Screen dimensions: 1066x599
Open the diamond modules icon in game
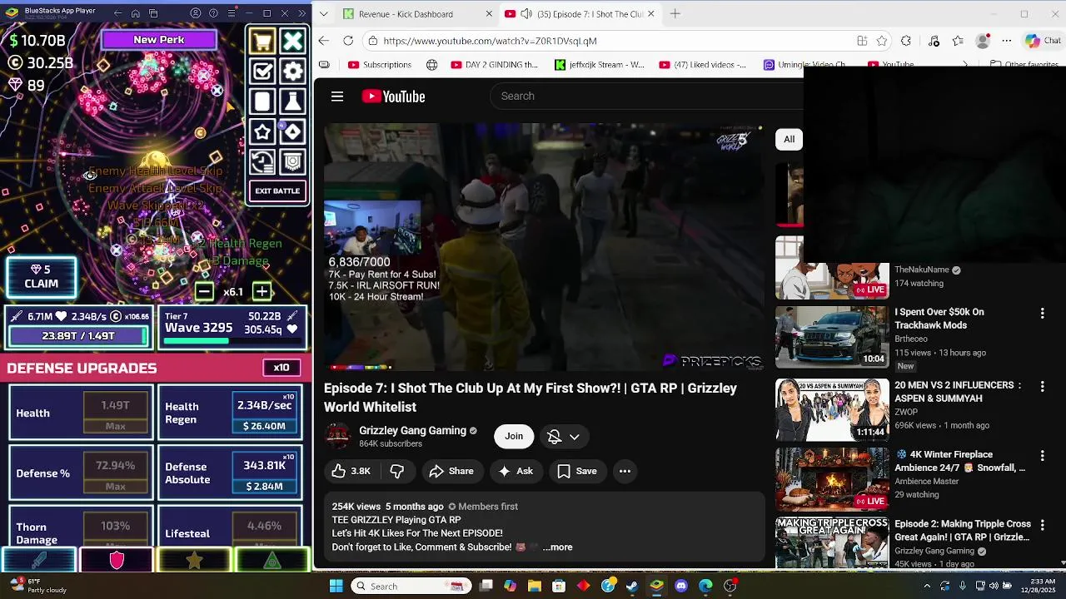click(292, 131)
